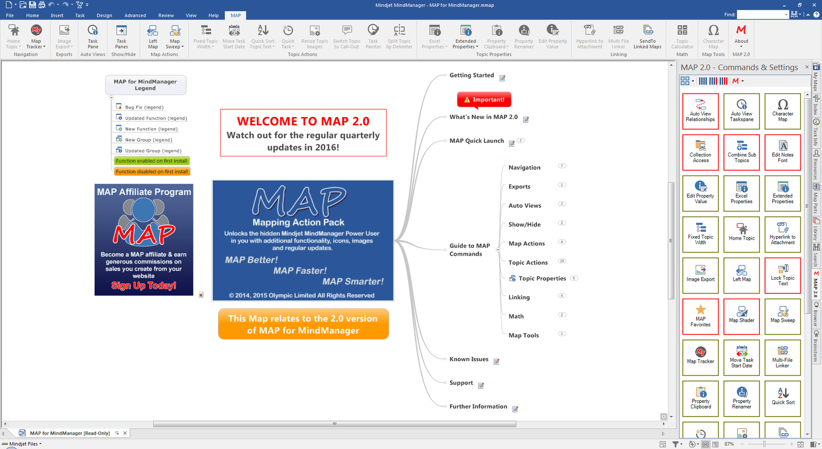Click Hyperlink to Attachment pane button
The height and width of the screenshot is (449, 822).
point(782,235)
